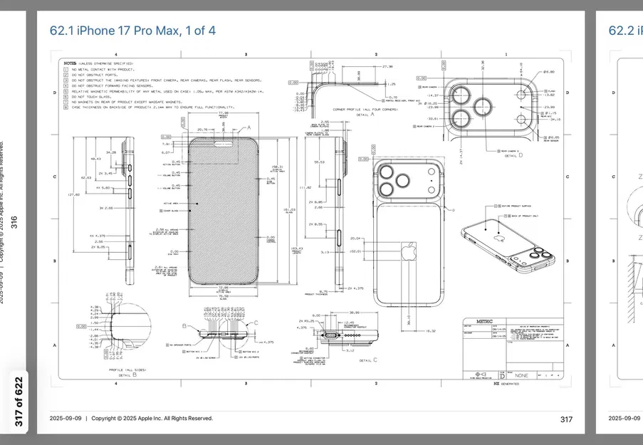Image resolution: width=643 pixels, height=445 pixels.
Task: Click the size D box in the title block
Action: pos(503,375)
